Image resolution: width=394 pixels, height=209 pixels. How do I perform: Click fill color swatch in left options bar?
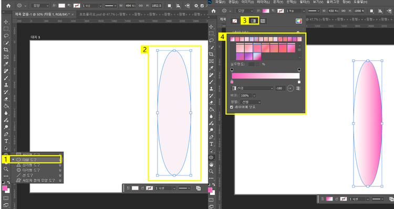(x=61, y=6)
